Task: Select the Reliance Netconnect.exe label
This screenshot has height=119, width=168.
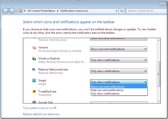Action: [x=53, y=70]
